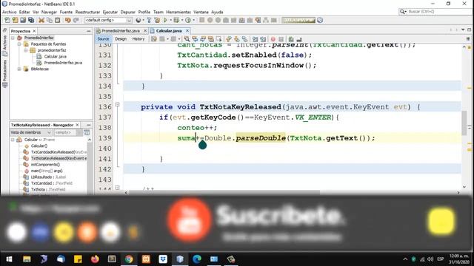The height and width of the screenshot is (266, 474).
Task: Run the project with green play icon
Action: coord(165,20)
